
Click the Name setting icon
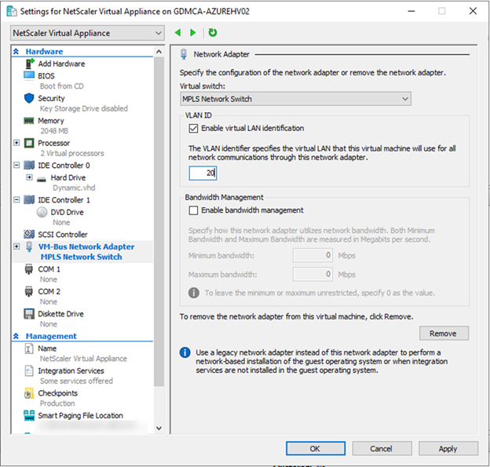click(x=29, y=348)
